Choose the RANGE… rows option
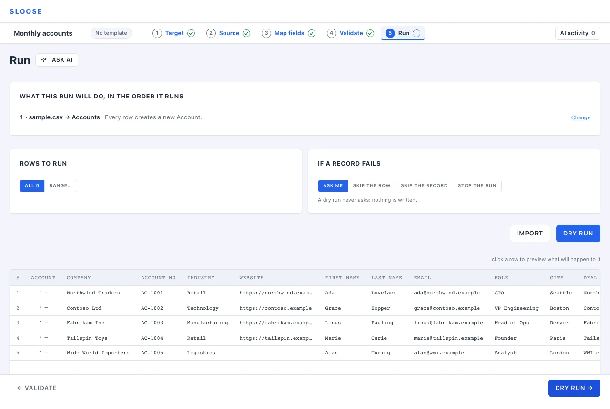This screenshot has width=610, height=409. [61, 186]
